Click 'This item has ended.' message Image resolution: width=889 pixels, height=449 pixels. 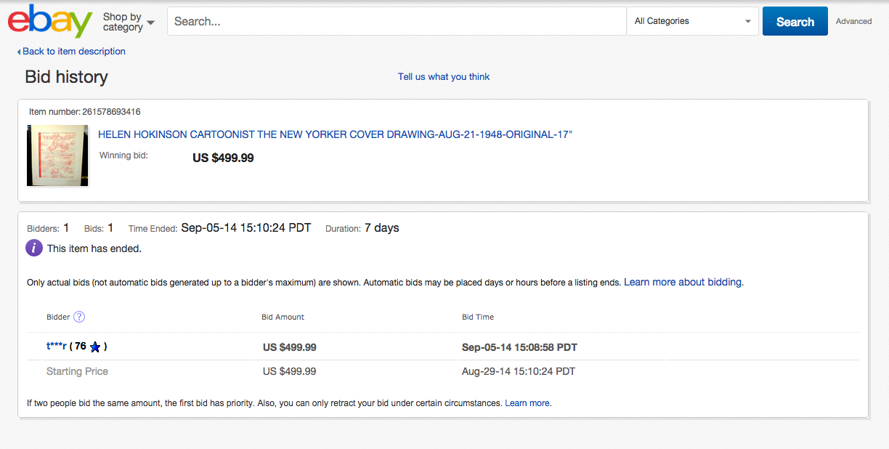click(x=94, y=248)
